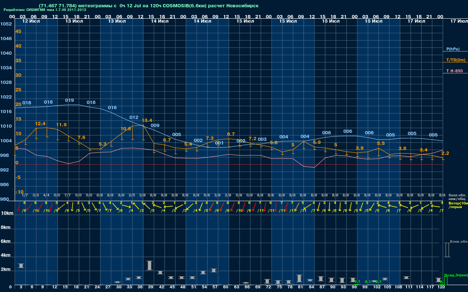Viewport: 468px width, 292px height.
Task: Click the forecast hour 120 bottom label
Action: click(x=441, y=287)
